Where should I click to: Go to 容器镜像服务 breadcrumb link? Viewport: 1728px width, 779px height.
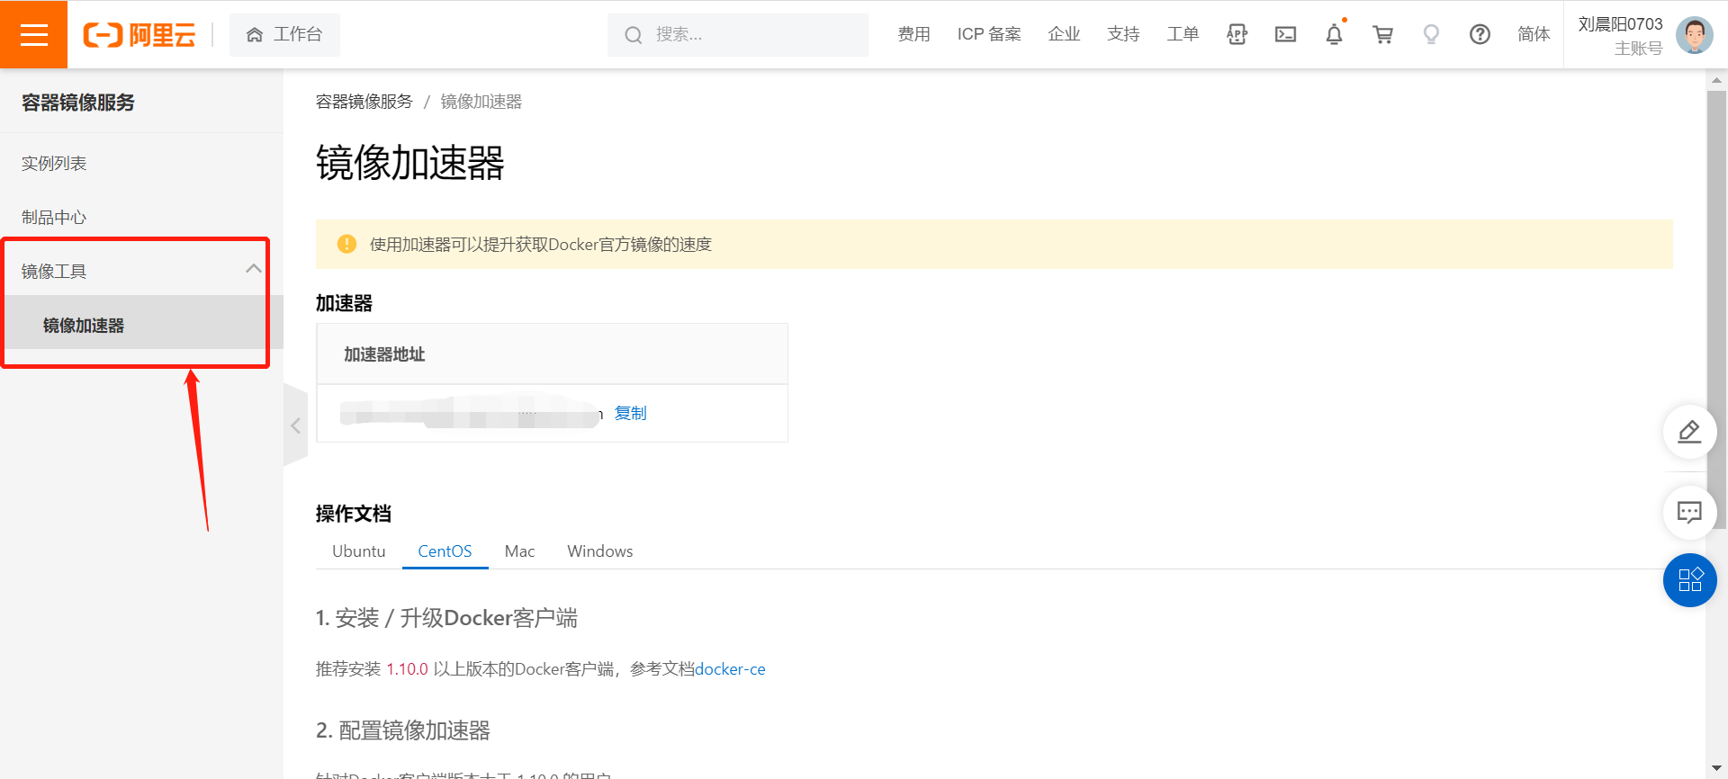364,102
